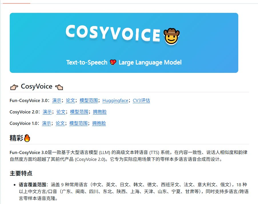This screenshot has height=204, width=258.
Task: Click the CosyVoice section heading
Action: click(37, 87)
